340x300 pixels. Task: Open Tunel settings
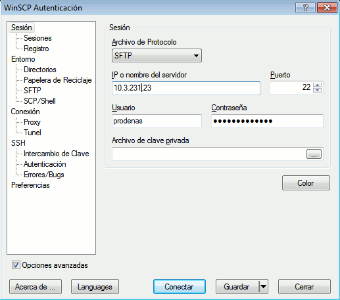(x=32, y=133)
